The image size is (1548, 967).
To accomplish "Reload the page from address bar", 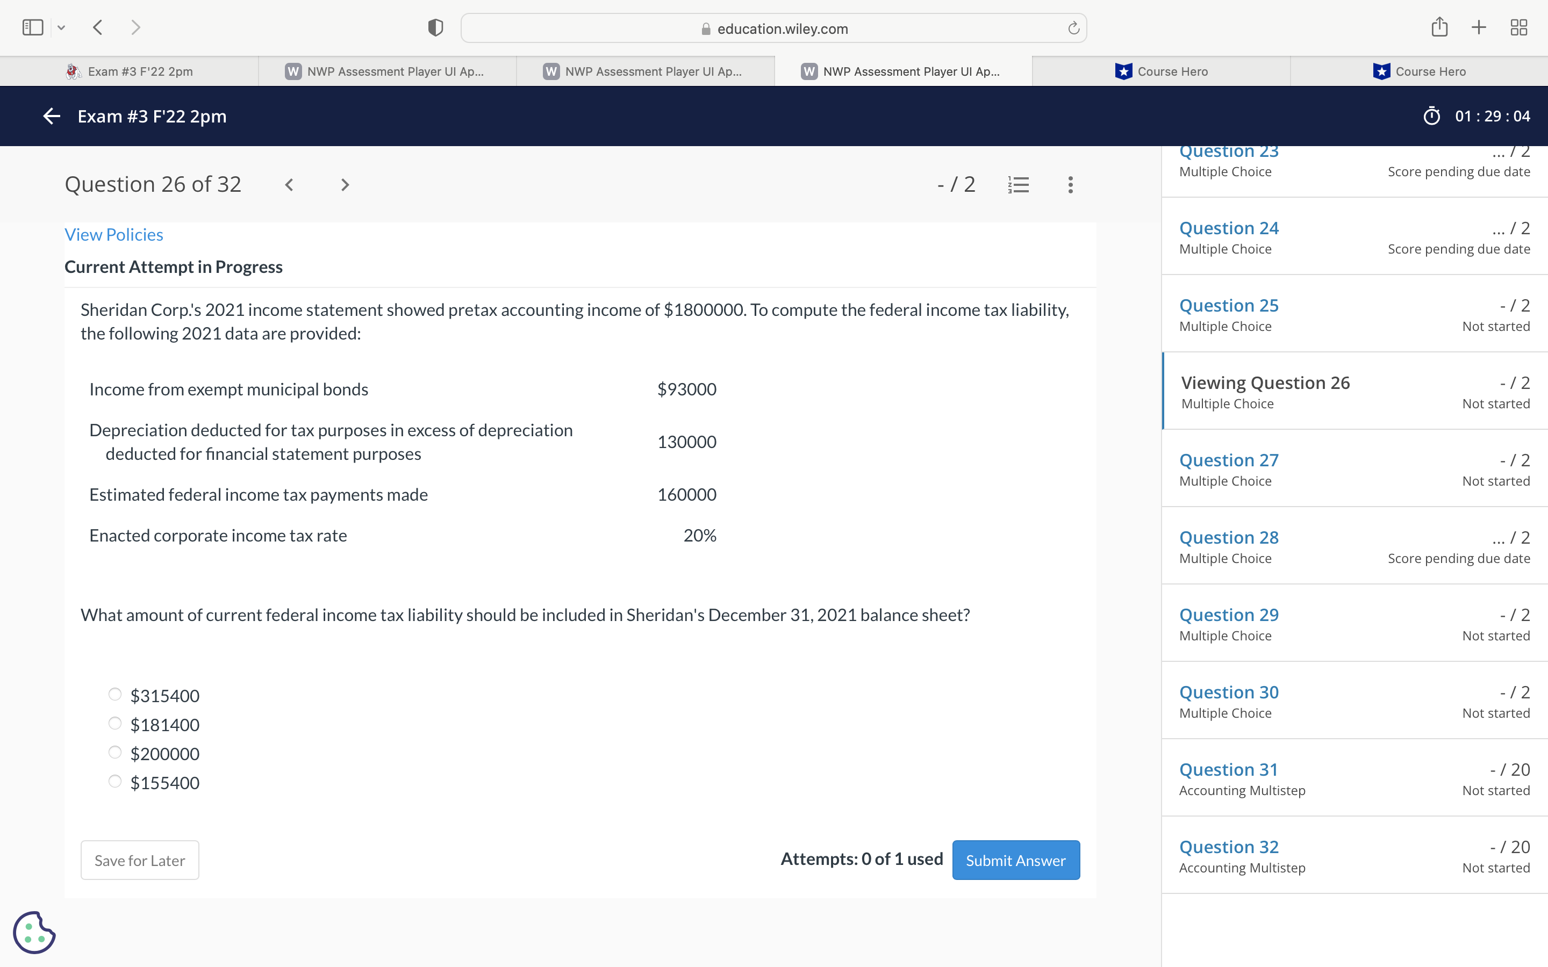I will click(1073, 28).
